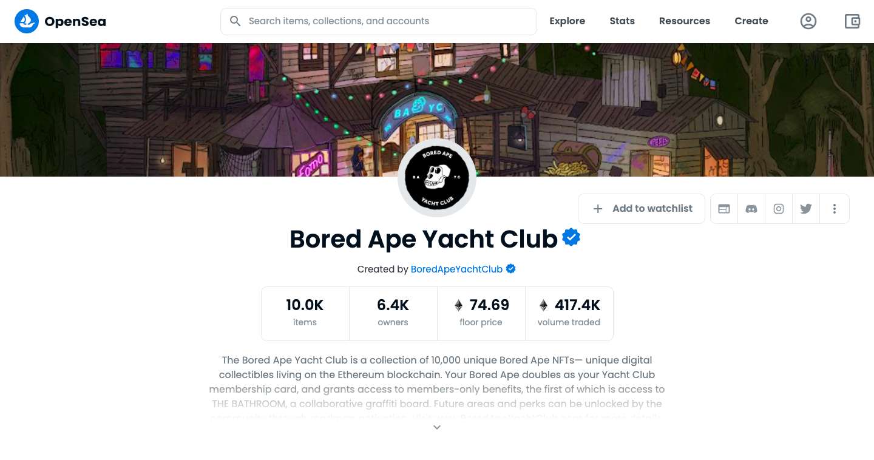This screenshot has width=874, height=460.
Task: Open the Resources menu
Action: (685, 21)
